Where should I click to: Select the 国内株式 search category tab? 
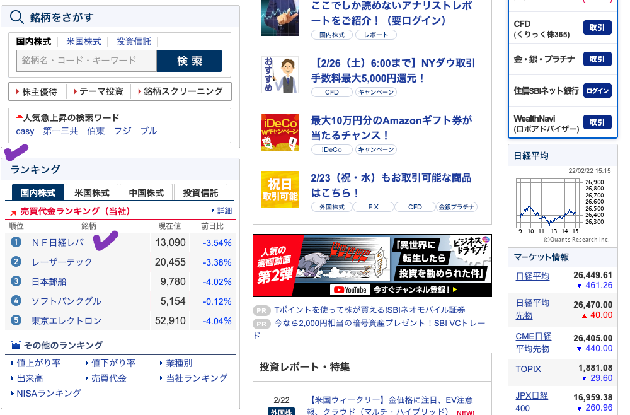[34, 42]
